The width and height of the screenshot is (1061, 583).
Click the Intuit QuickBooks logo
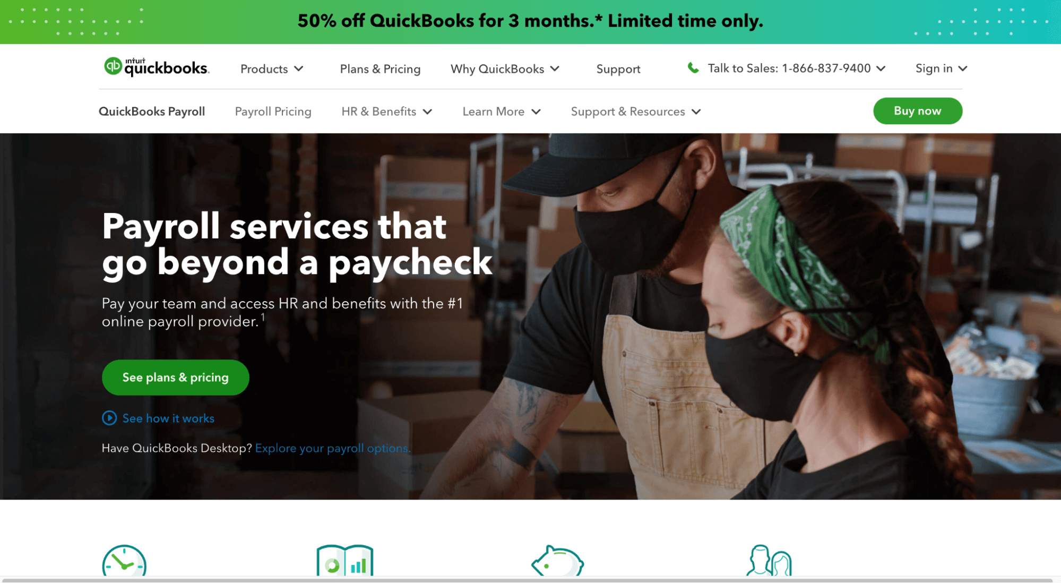pyautogui.click(x=157, y=67)
